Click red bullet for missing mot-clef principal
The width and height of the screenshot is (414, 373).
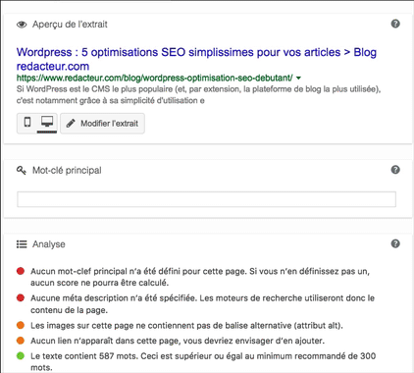click(x=21, y=271)
